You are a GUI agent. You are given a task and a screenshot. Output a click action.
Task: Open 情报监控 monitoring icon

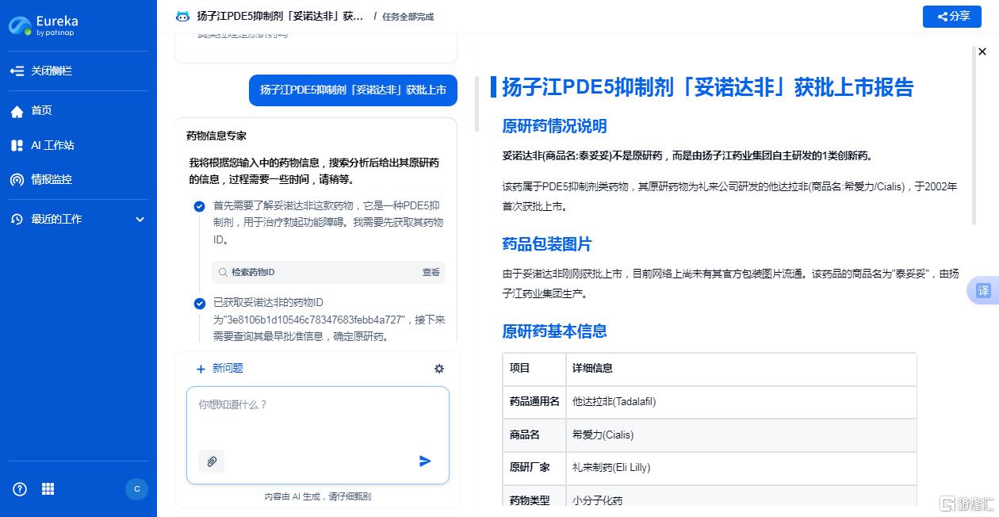[17, 179]
